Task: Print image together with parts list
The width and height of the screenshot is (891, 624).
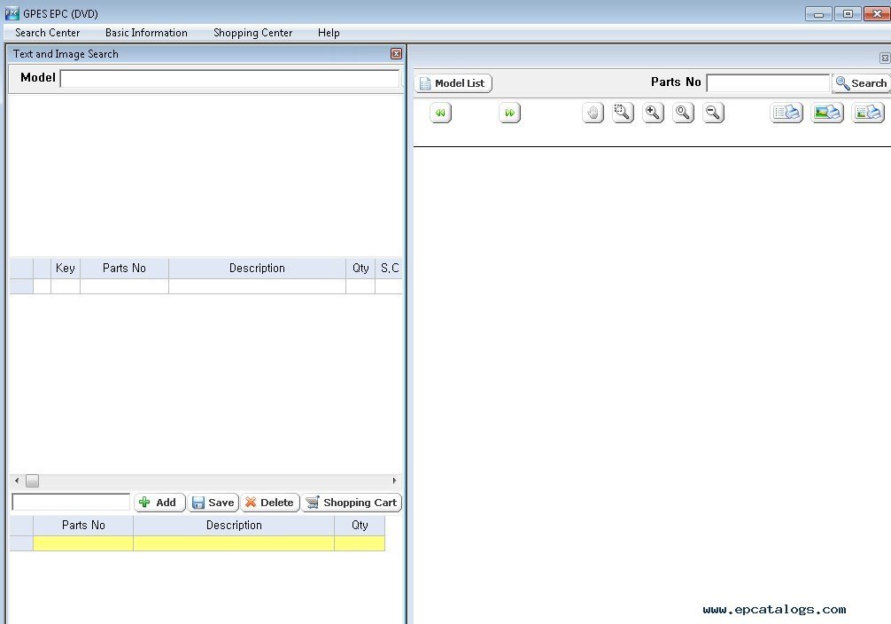Action: point(868,113)
